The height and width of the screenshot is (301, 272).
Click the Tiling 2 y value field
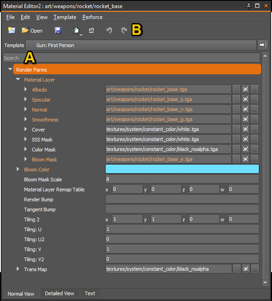pos(166,219)
